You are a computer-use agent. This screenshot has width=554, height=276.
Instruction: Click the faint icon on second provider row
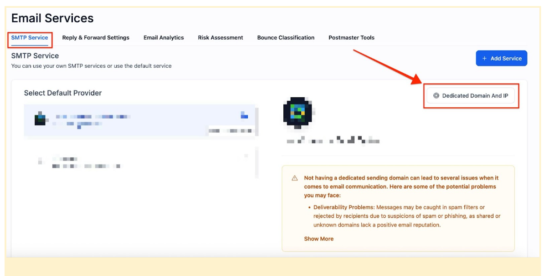[x=246, y=156]
